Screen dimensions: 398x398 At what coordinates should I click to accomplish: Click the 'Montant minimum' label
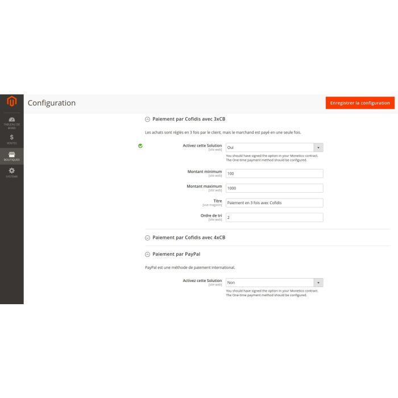click(205, 172)
